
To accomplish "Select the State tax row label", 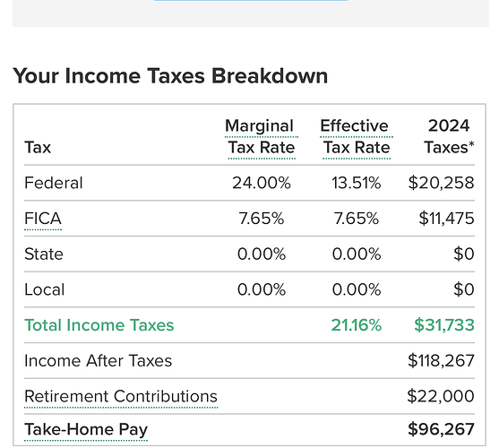I will pyautogui.click(x=44, y=254).
